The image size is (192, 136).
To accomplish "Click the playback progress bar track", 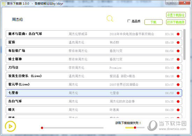I will [72, 128].
